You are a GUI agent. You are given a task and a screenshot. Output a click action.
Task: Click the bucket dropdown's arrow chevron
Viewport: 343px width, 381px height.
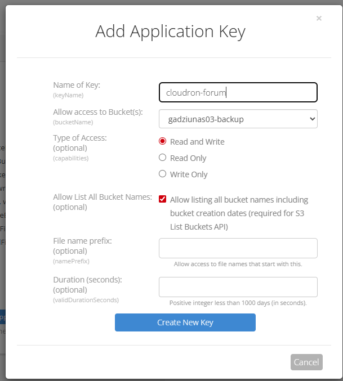tap(313, 119)
